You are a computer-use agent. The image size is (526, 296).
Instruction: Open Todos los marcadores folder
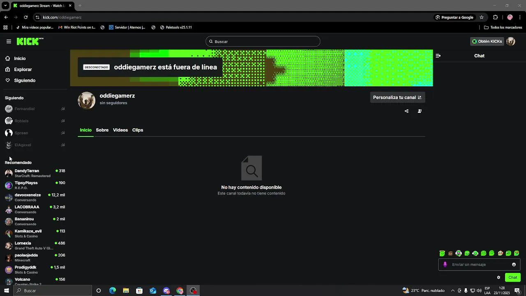point(503,28)
